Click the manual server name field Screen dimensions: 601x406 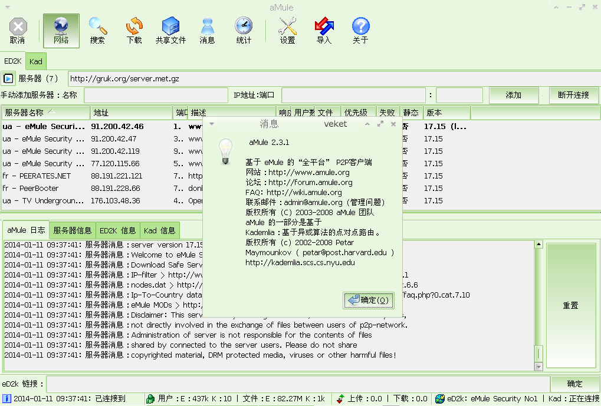click(x=156, y=95)
